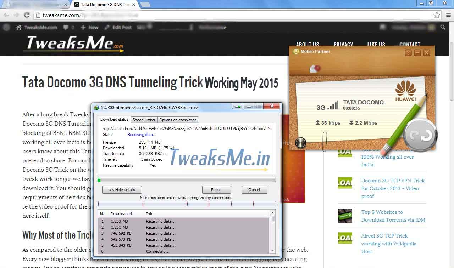Click the Chrome address bar
The image size is (454, 268).
[238, 15]
